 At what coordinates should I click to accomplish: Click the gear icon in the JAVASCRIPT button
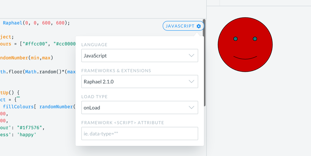[x=199, y=26]
